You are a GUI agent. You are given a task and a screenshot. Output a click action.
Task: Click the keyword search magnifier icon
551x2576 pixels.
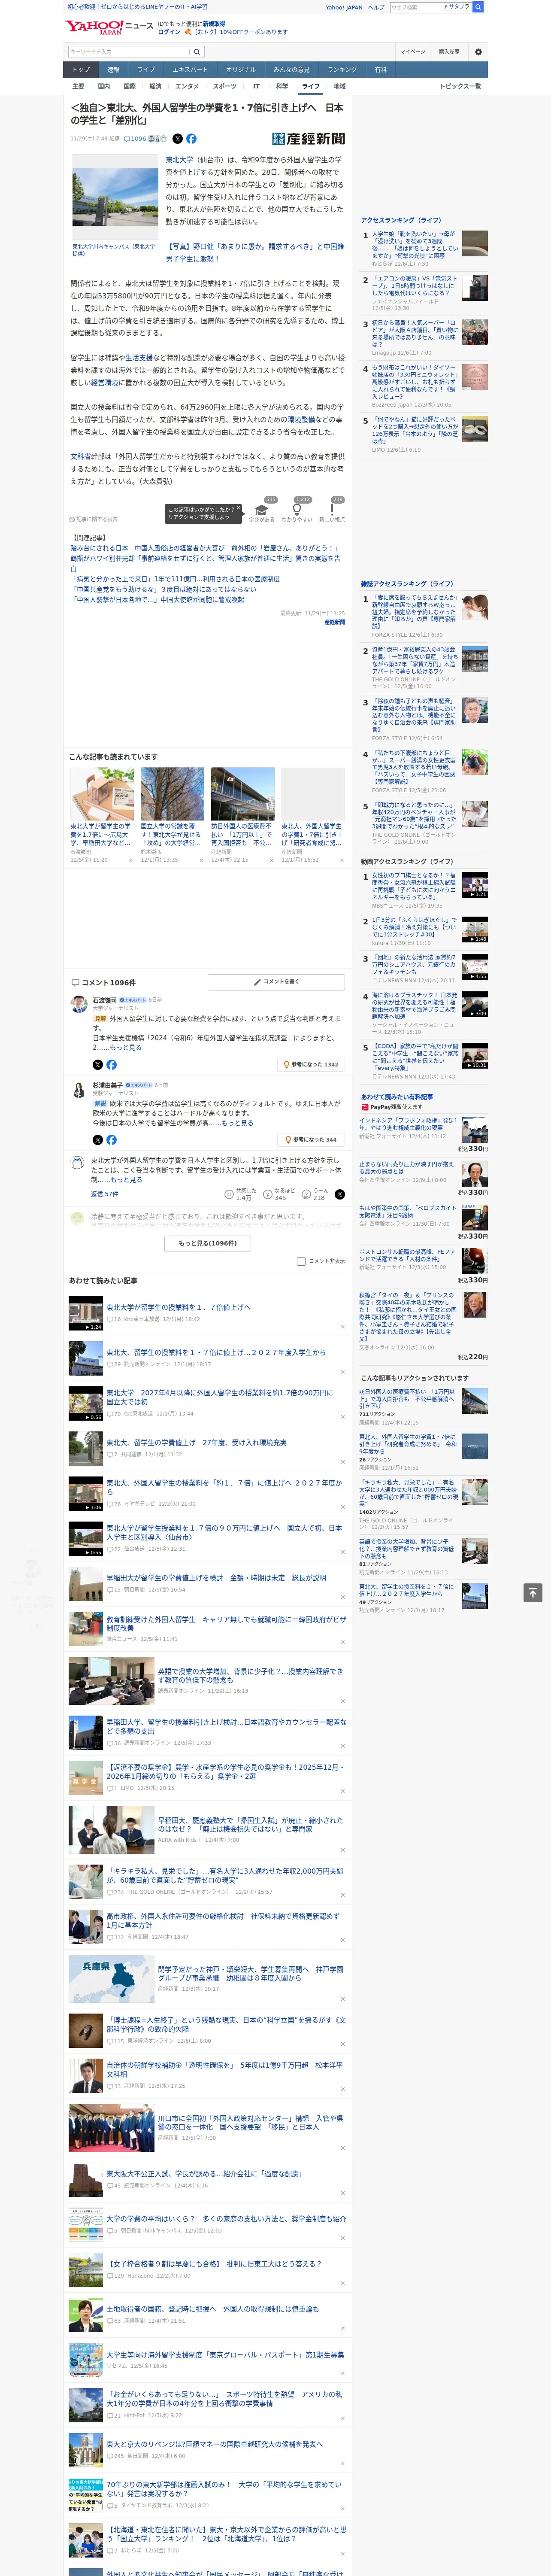(197, 52)
